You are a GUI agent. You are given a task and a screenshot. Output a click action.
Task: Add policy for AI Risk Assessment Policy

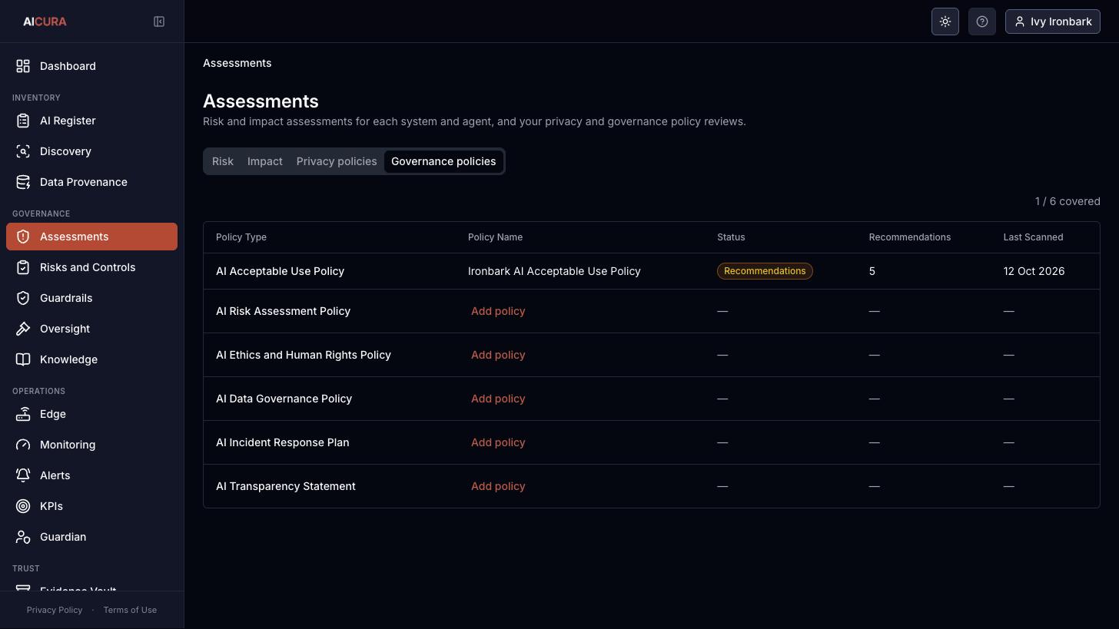[498, 311]
